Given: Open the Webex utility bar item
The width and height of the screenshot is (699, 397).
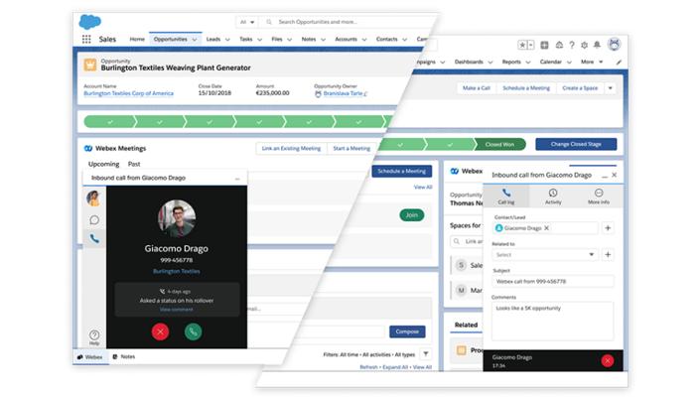Looking at the screenshot, I should (x=90, y=357).
